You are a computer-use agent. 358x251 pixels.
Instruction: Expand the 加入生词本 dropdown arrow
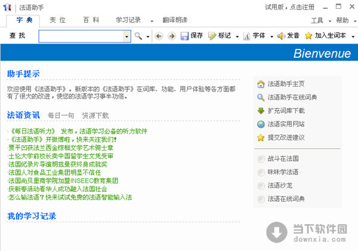coord(353,36)
